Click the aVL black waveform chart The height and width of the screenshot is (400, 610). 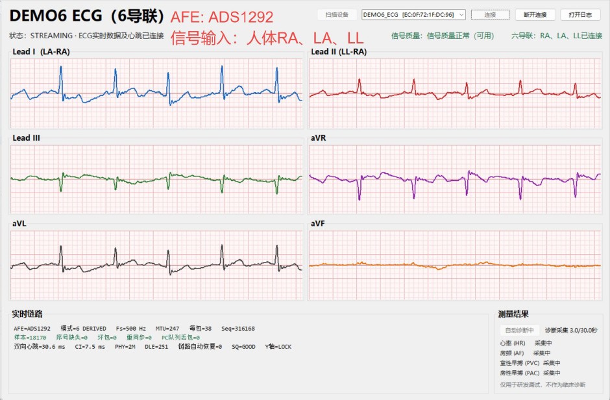tap(156, 265)
